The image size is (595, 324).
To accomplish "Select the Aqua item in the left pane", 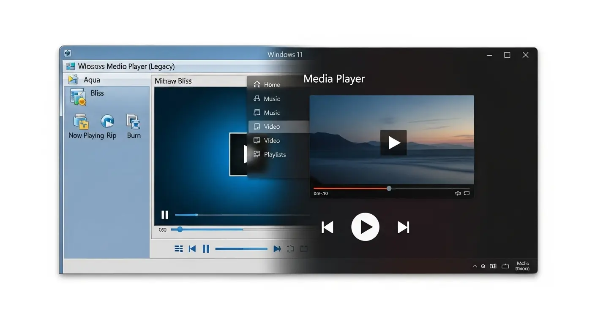I will 93,79.
